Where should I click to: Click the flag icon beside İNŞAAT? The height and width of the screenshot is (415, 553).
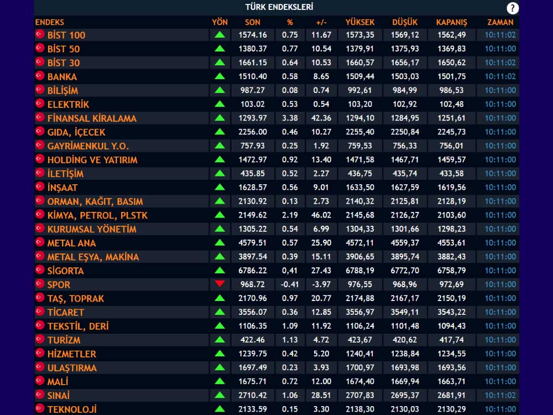(40, 186)
